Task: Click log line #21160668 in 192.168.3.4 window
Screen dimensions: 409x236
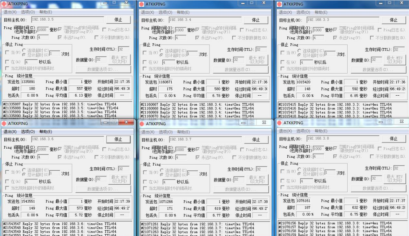Action: click(197, 108)
